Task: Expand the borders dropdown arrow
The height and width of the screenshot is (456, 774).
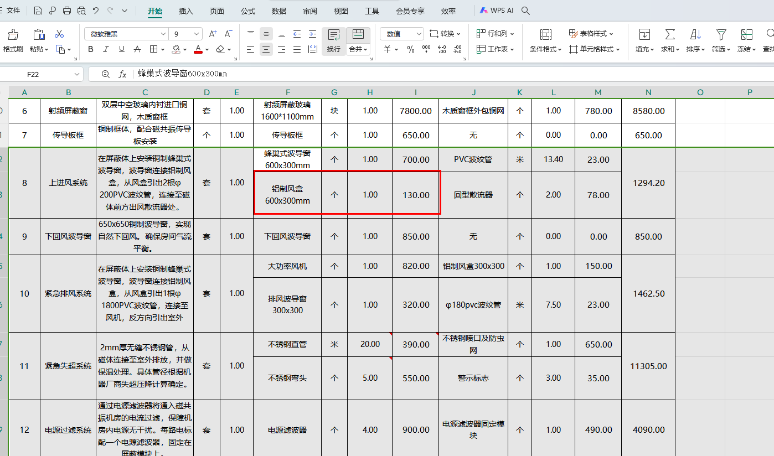Action: (x=162, y=49)
